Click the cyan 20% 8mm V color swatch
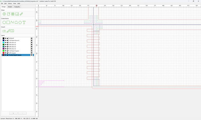 click(3, 43)
